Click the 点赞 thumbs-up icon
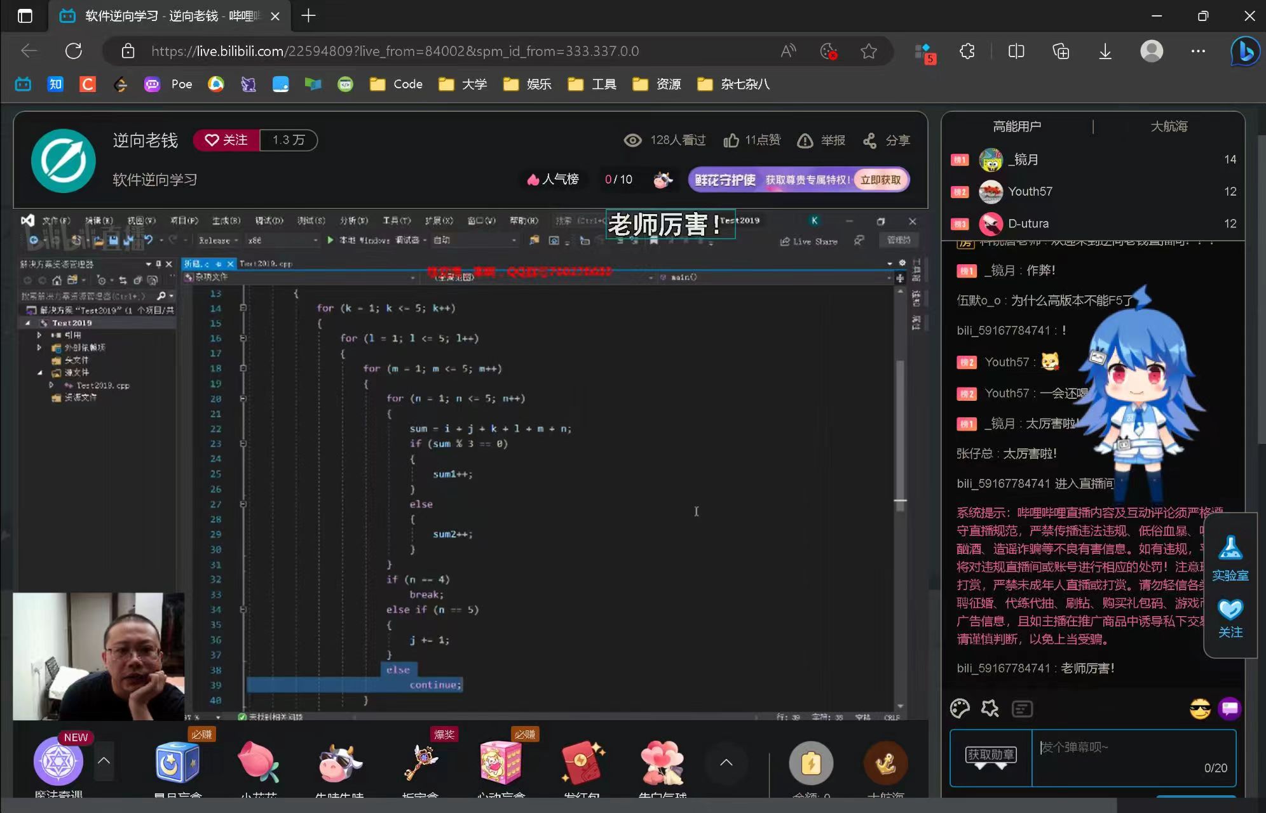This screenshot has width=1266, height=813. [731, 140]
